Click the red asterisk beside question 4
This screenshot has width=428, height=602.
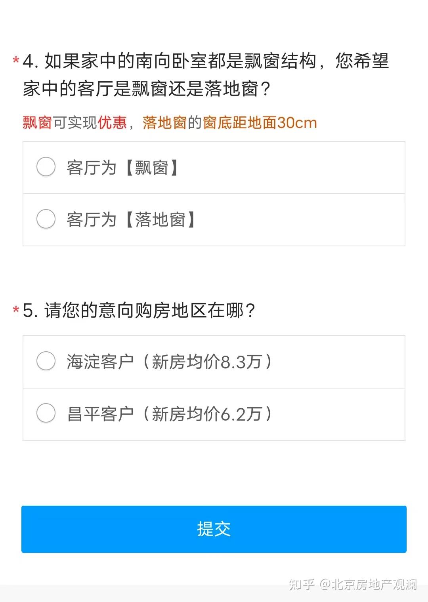[x=16, y=61]
